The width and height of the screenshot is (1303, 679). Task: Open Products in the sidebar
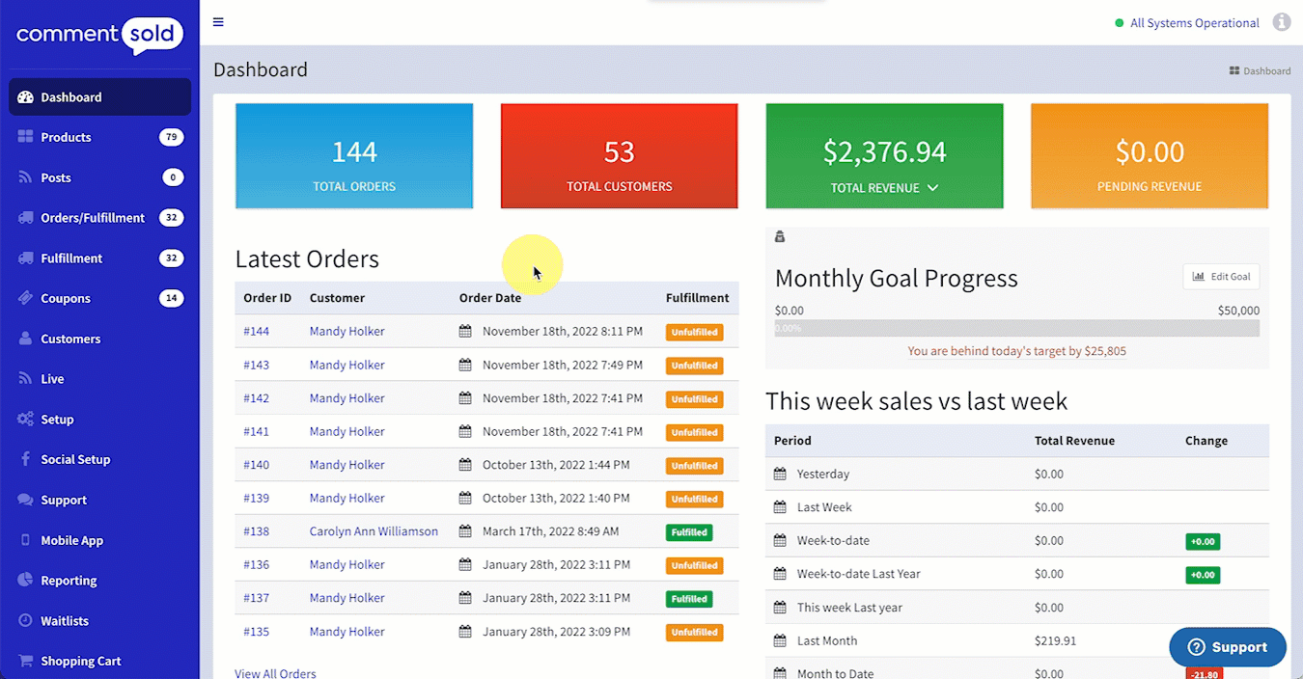pyautogui.click(x=66, y=138)
